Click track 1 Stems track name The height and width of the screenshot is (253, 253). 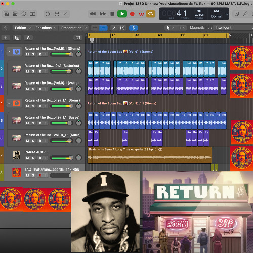coord(53,49)
